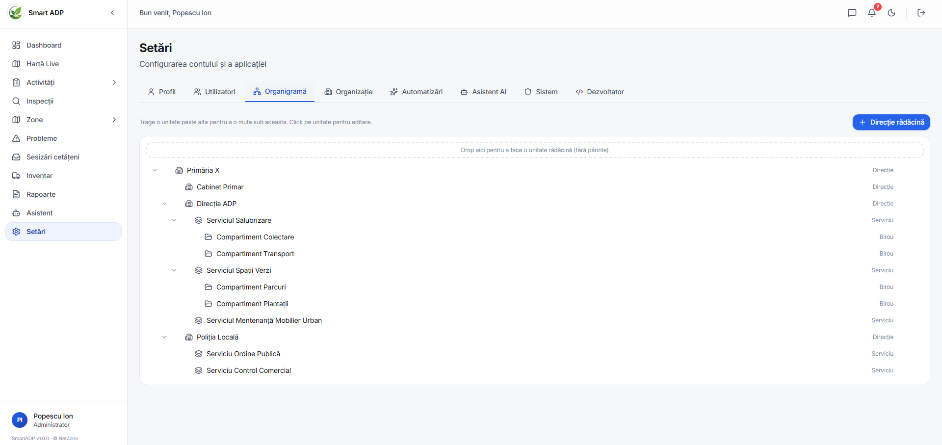This screenshot has width=942, height=445.
Task: Open Inventar in the sidebar
Action: pos(63,176)
